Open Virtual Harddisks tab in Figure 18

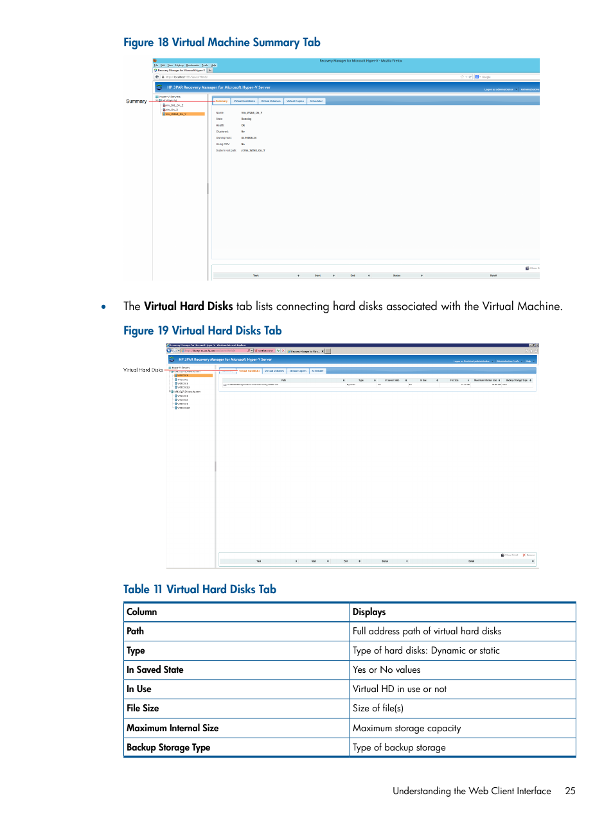(x=244, y=101)
